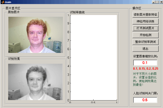Start 神经网络训练 training

pyautogui.click(x=145, y=21)
